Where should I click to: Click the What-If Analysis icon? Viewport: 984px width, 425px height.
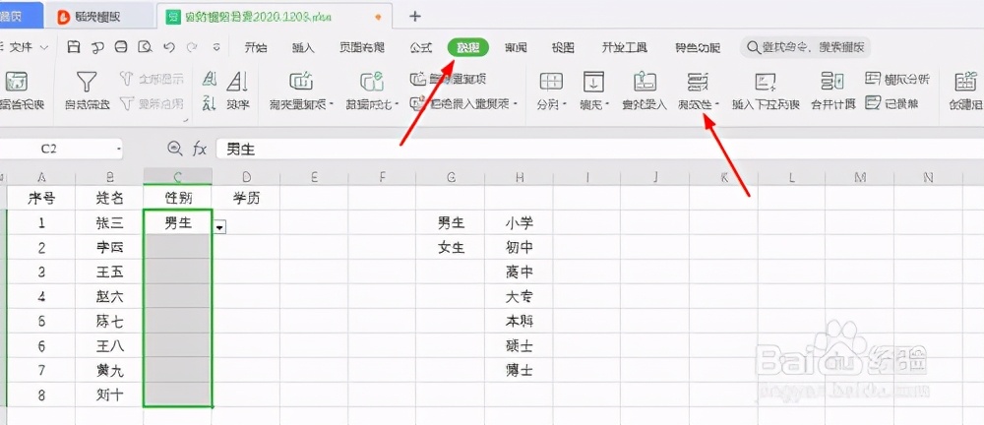click(x=873, y=79)
